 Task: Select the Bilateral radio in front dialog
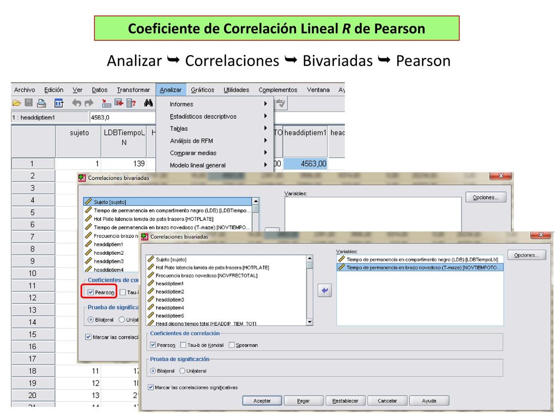(x=153, y=371)
